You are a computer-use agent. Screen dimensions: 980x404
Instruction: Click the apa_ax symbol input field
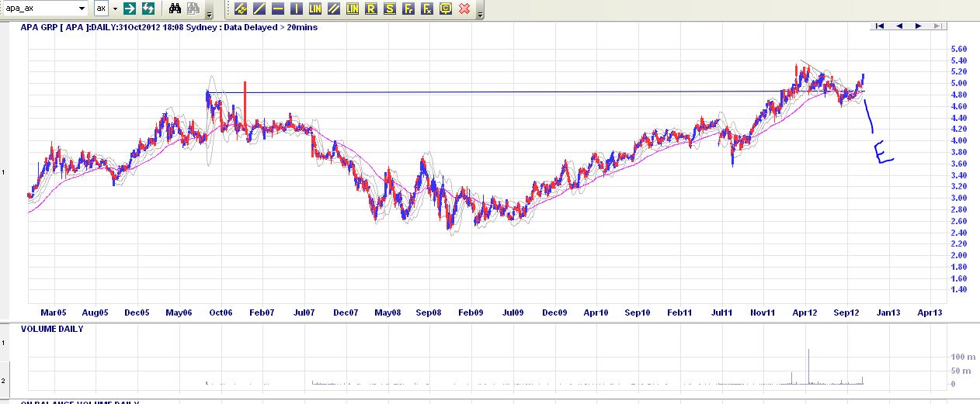[39, 9]
